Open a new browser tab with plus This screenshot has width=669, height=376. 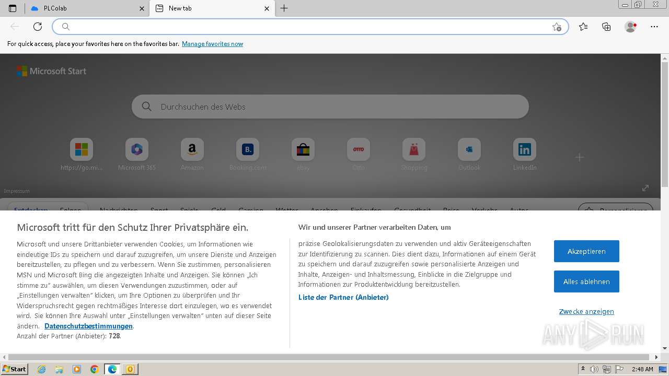pyautogui.click(x=284, y=8)
